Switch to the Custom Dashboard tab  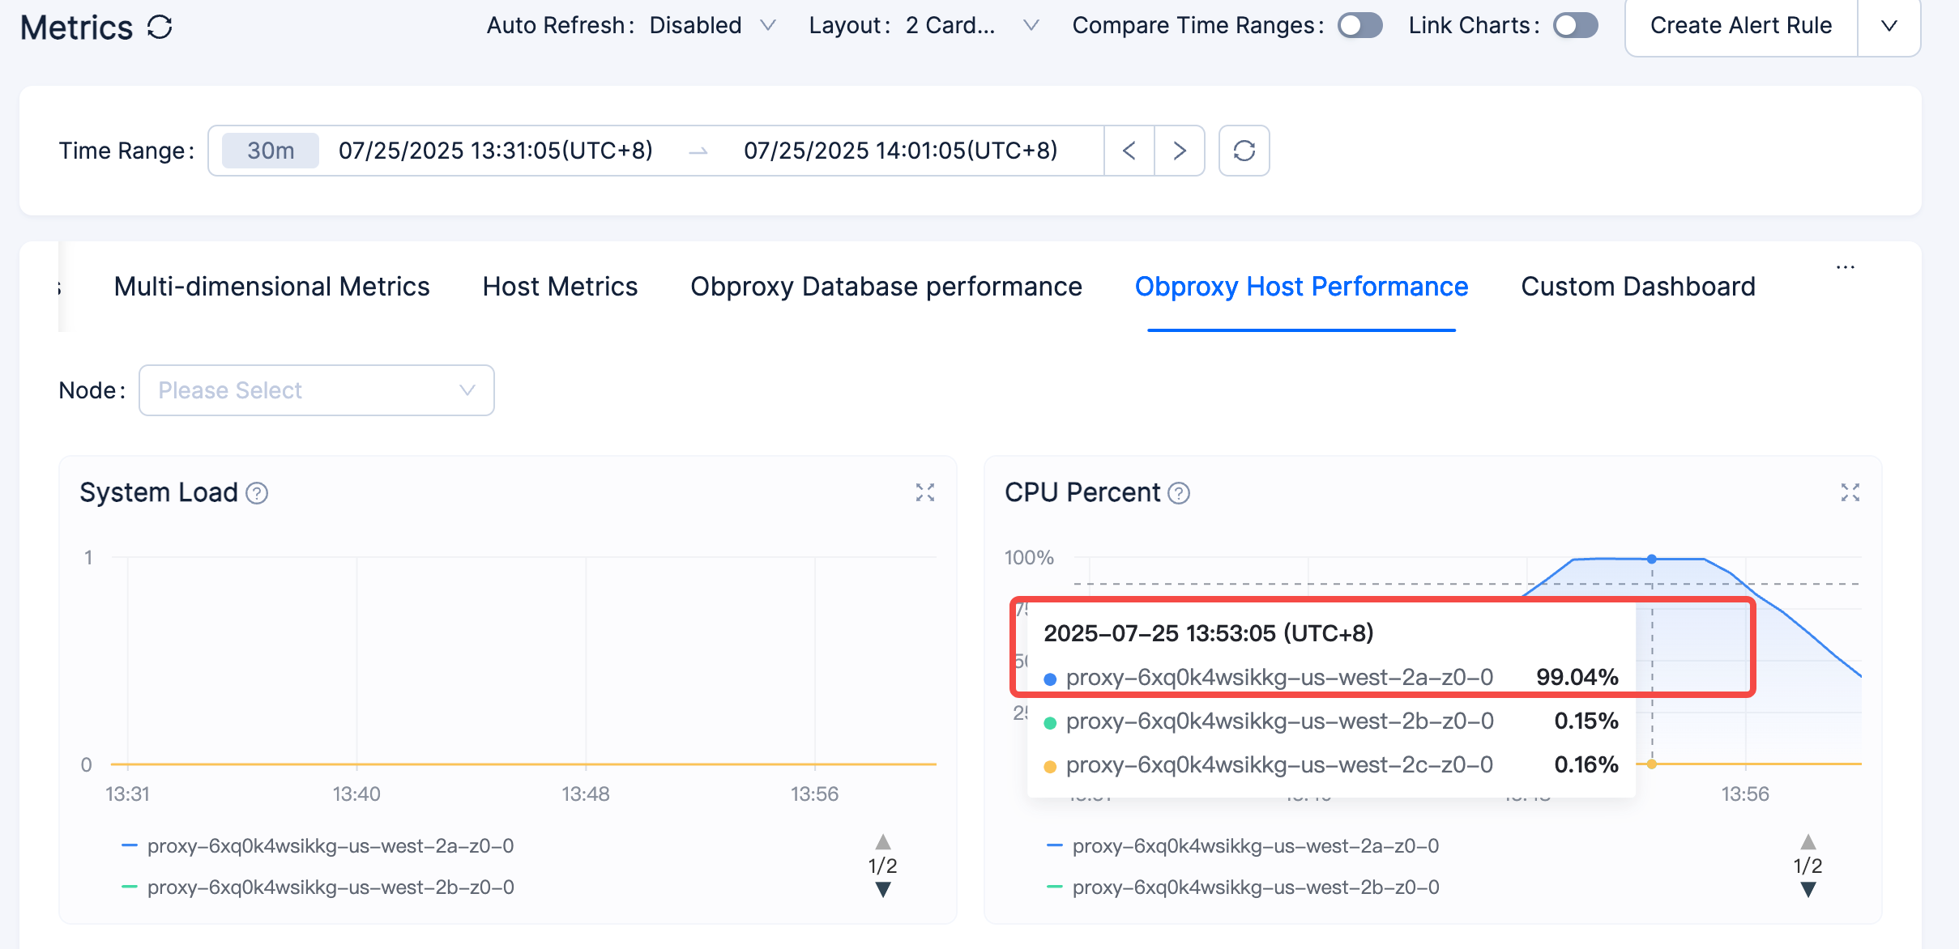[x=1638, y=287]
